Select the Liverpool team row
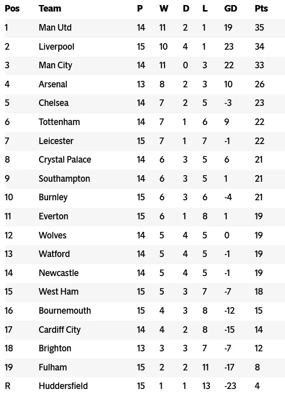Screen dimensions: 285x393 click(145, 47)
